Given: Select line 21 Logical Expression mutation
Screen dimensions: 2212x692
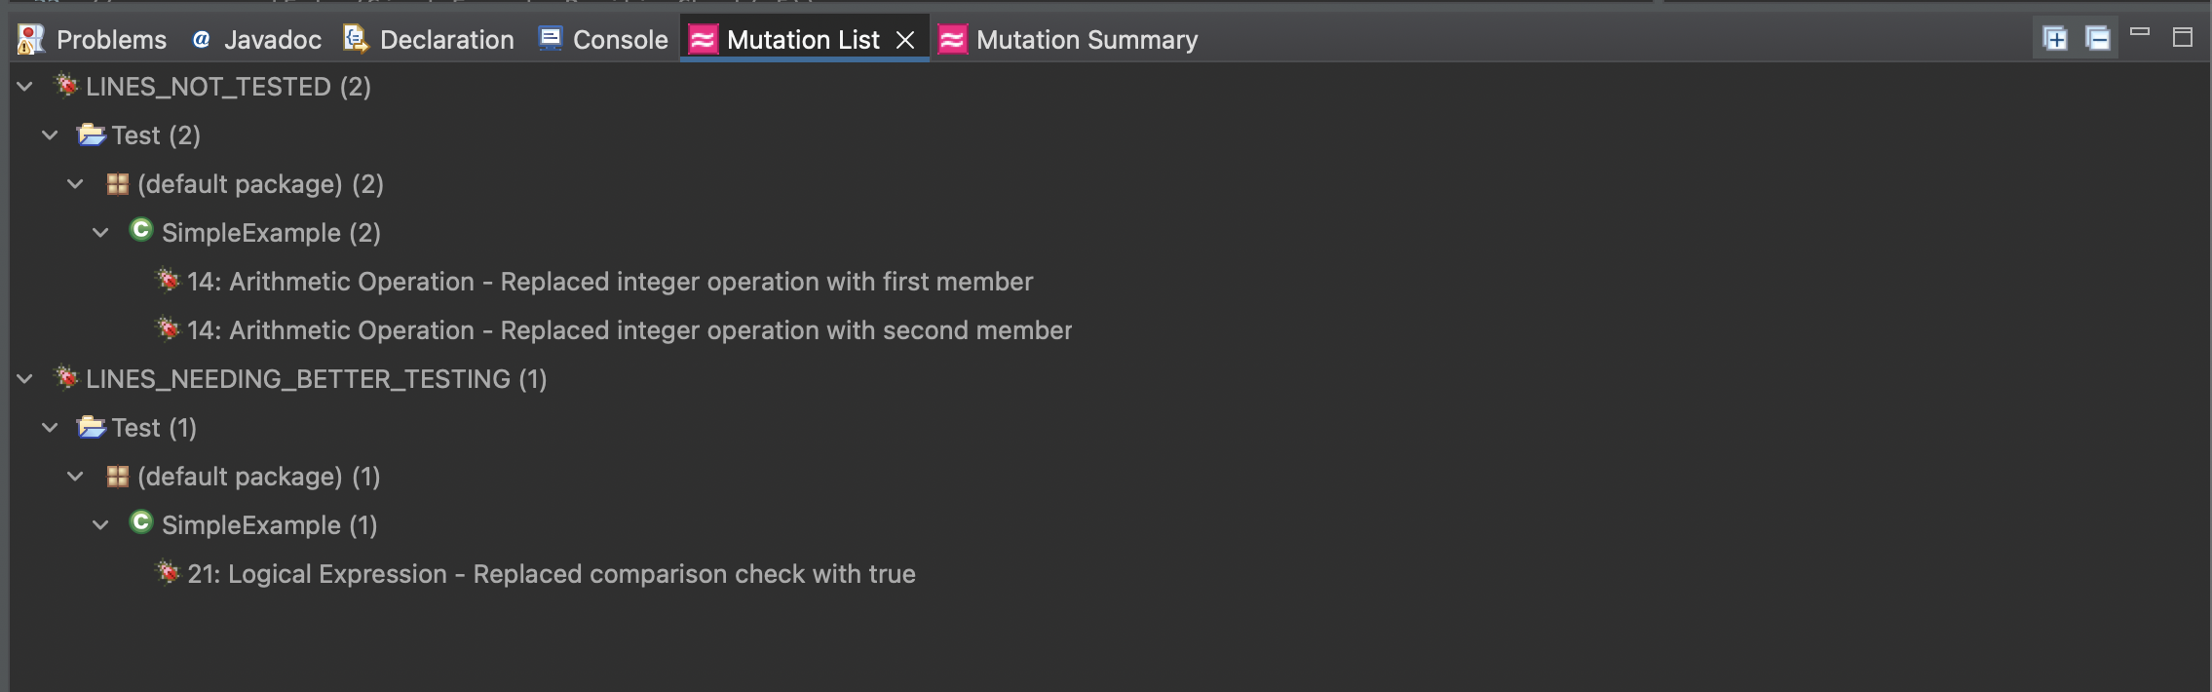Looking at the screenshot, I should [551, 574].
